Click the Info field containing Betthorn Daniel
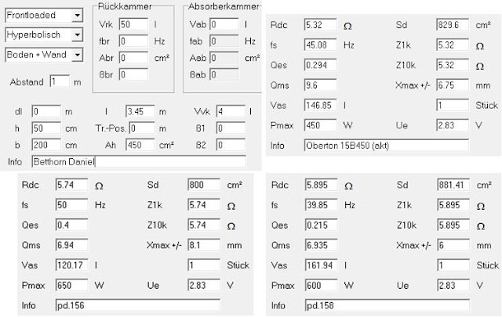This screenshot has height=317, width=502. (139, 162)
